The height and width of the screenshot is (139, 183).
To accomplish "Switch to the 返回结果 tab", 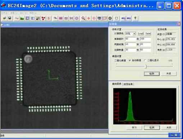I will 128,84.
